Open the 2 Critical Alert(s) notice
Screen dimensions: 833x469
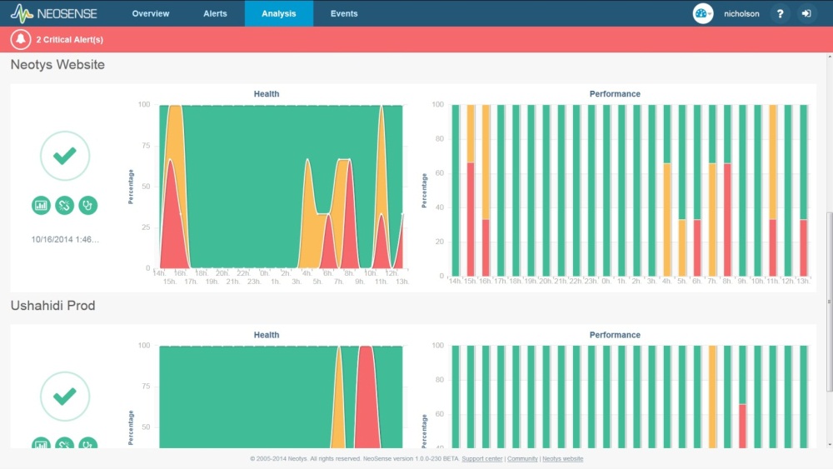coord(70,40)
